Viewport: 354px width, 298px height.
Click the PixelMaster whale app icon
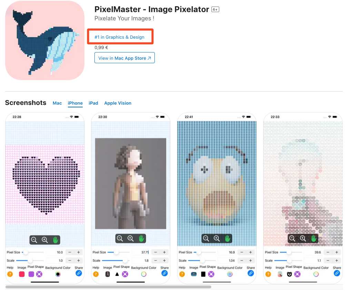click(x=45, y=40)
